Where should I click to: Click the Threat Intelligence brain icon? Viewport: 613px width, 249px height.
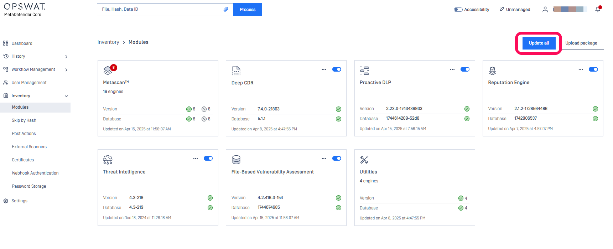pyautogui.click(x=108, y=160)
